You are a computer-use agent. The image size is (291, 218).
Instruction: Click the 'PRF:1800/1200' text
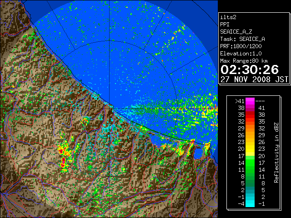pos(241,46)
